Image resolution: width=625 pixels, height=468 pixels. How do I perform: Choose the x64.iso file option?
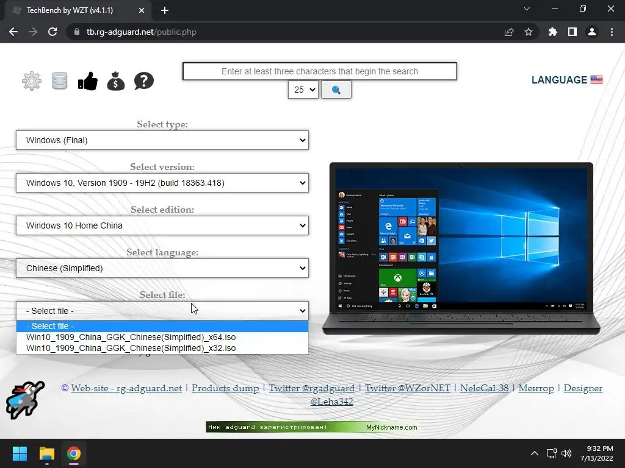click(x=162, y=337)
